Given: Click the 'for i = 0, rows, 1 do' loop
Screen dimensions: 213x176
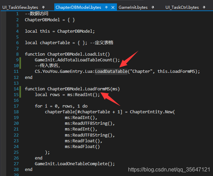Looking at the screenshot, I should click(x=61, y=106).
